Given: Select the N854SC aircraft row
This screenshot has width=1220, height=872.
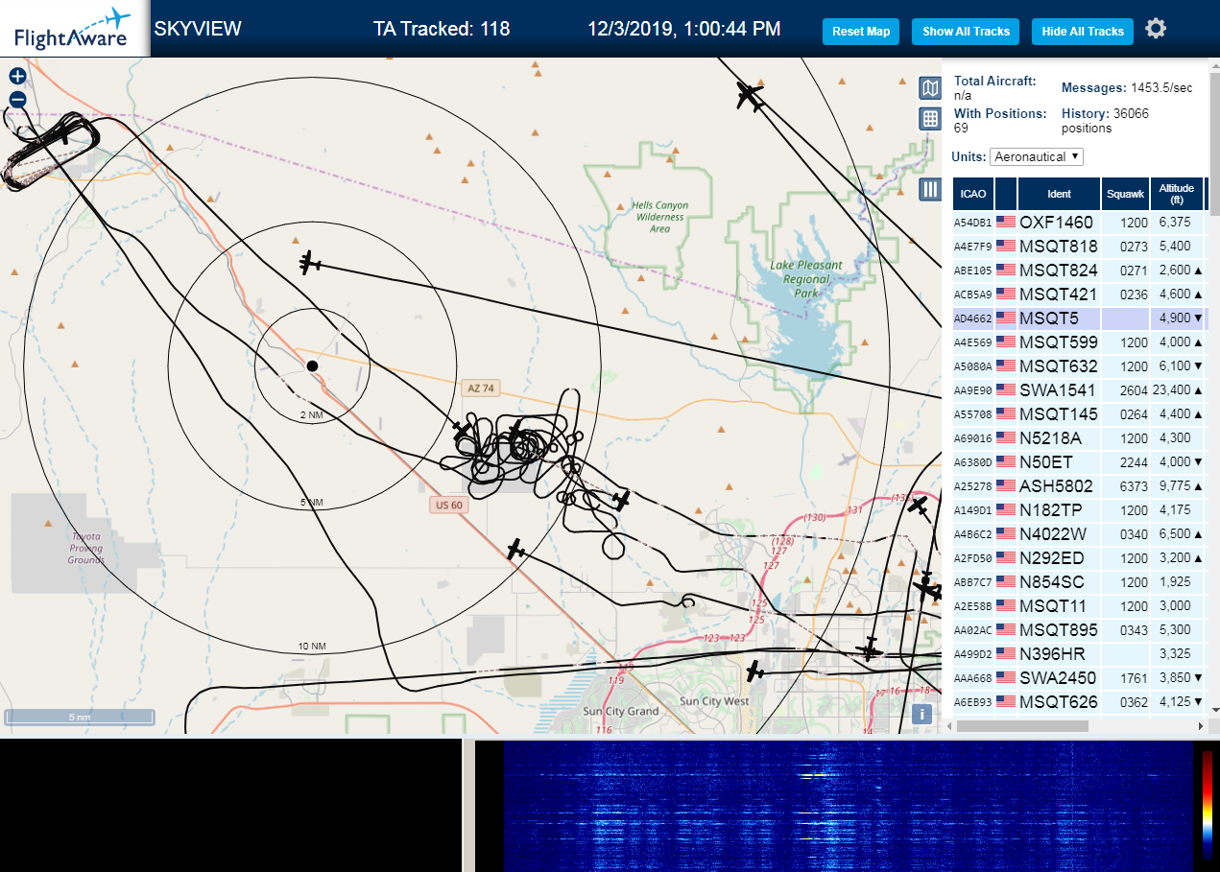Looking at the screenshot, I should [1079, 582].
